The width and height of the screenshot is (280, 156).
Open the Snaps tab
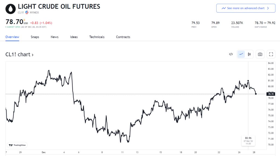pyautogui.click(x=35, y=37)
